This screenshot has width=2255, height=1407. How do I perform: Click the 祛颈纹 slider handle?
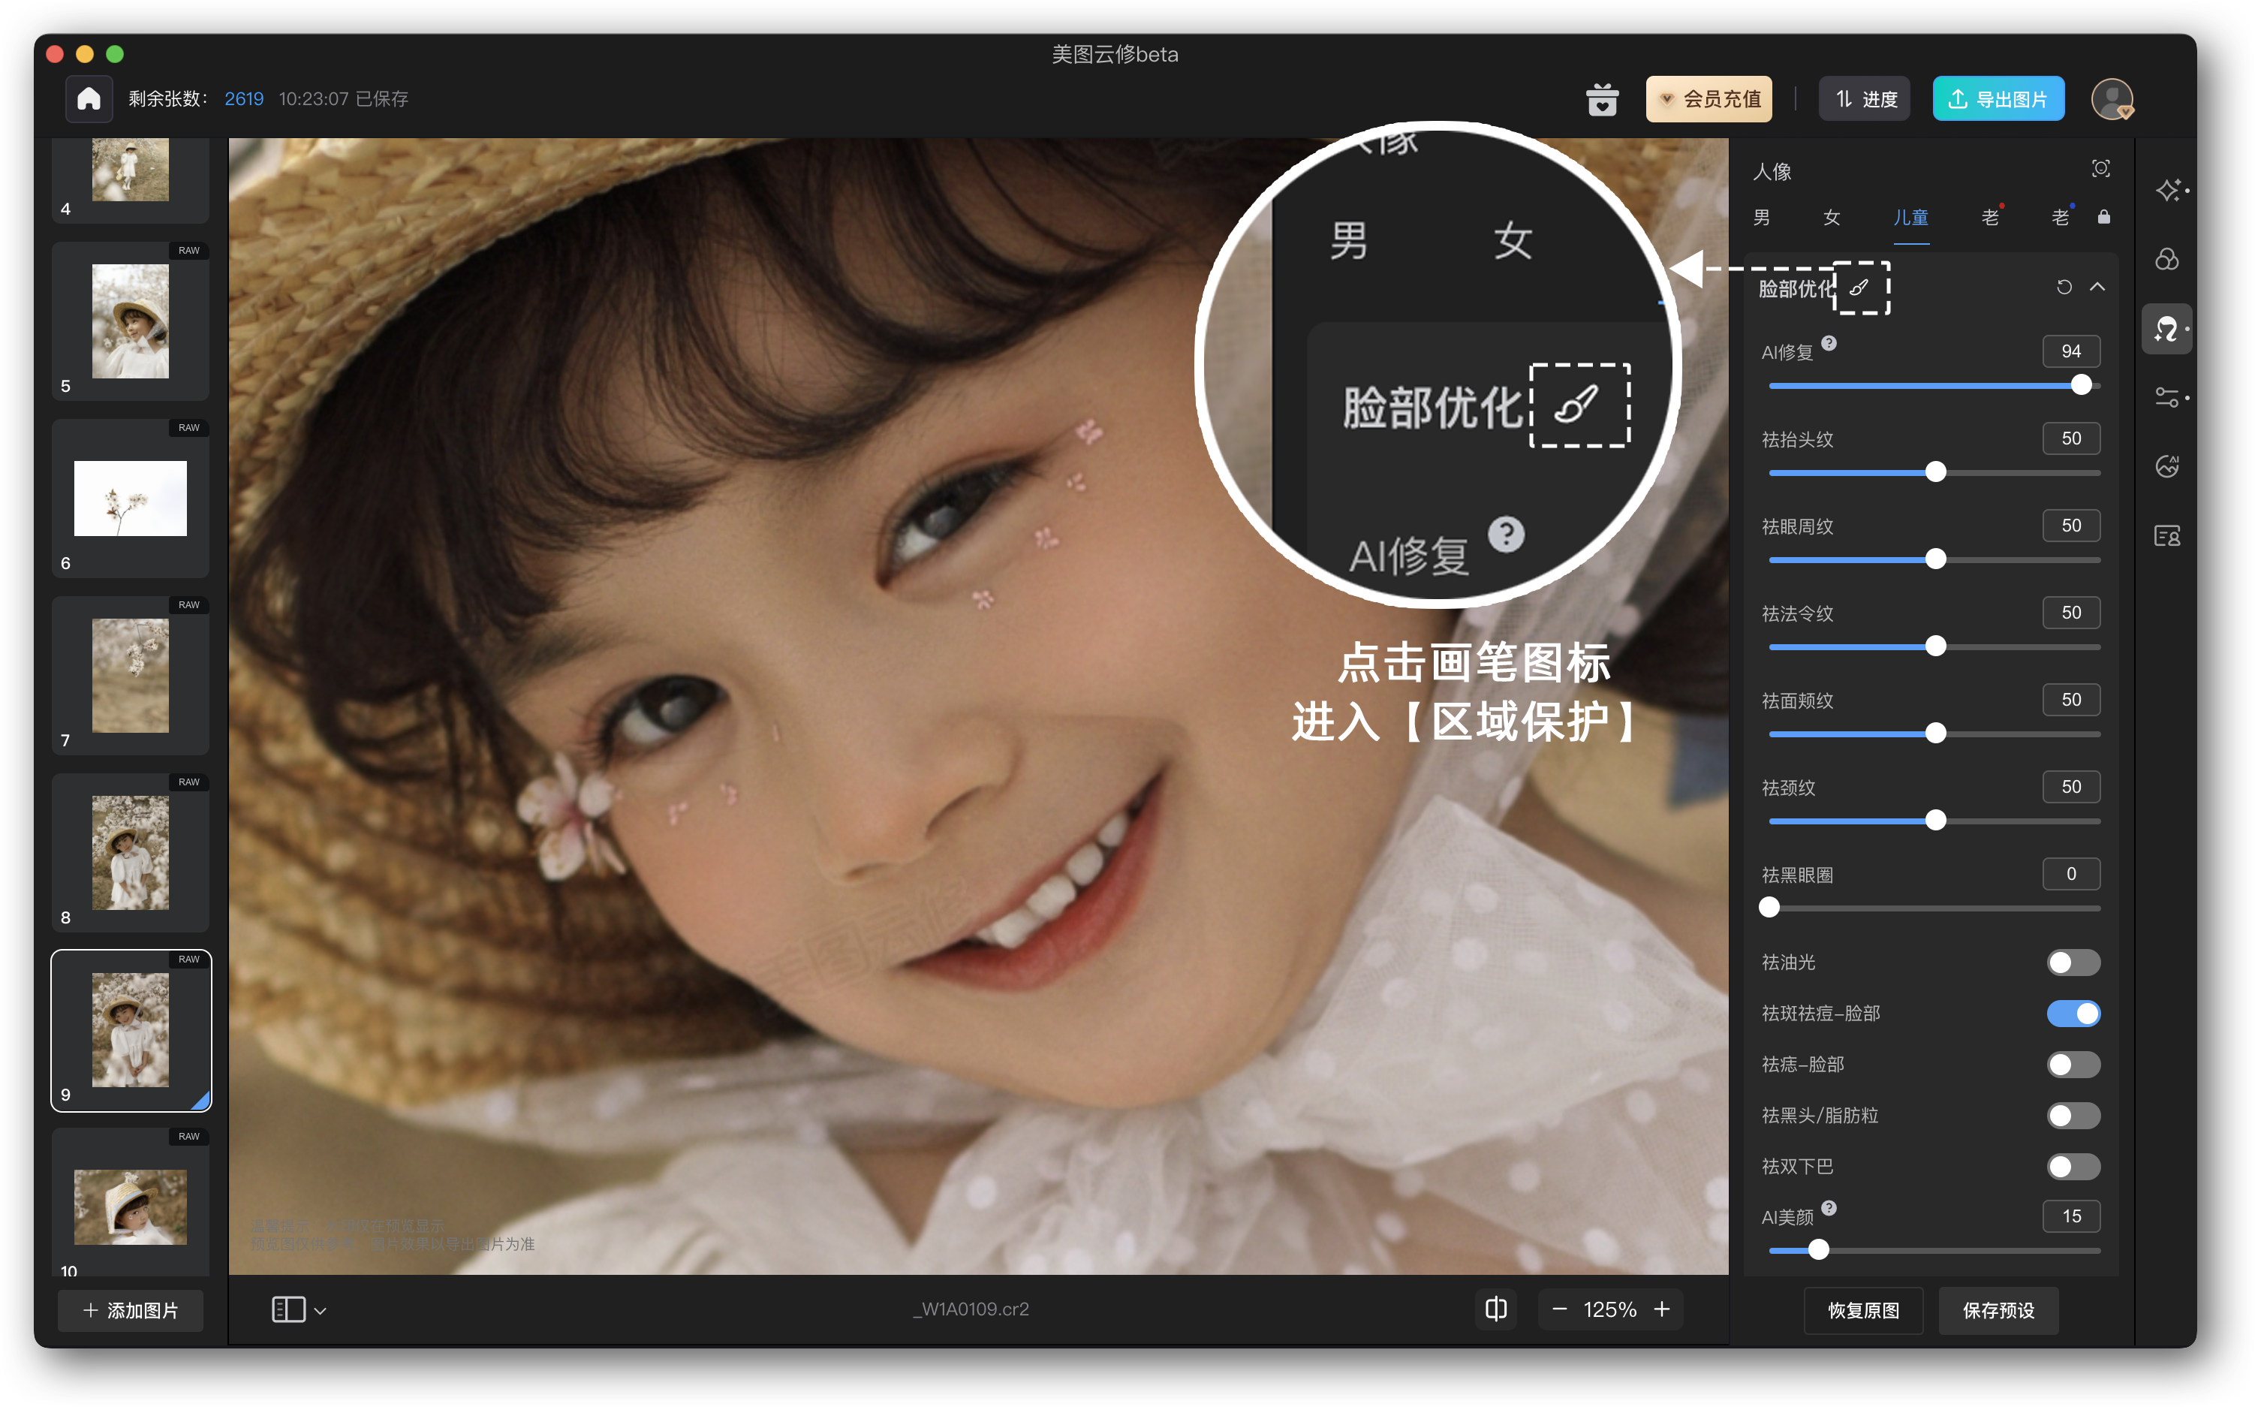click(1935, 821)
